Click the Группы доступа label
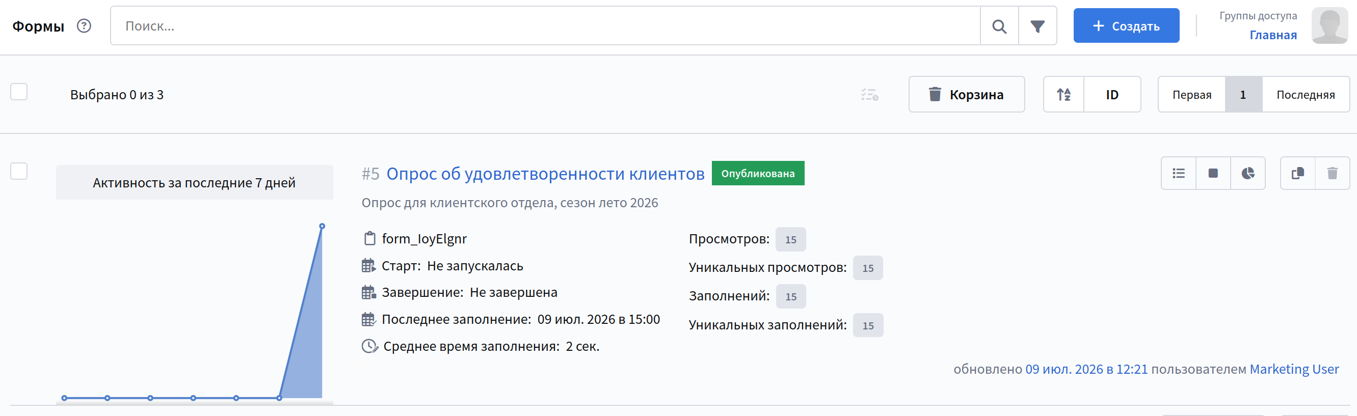 pos(1258,16)
